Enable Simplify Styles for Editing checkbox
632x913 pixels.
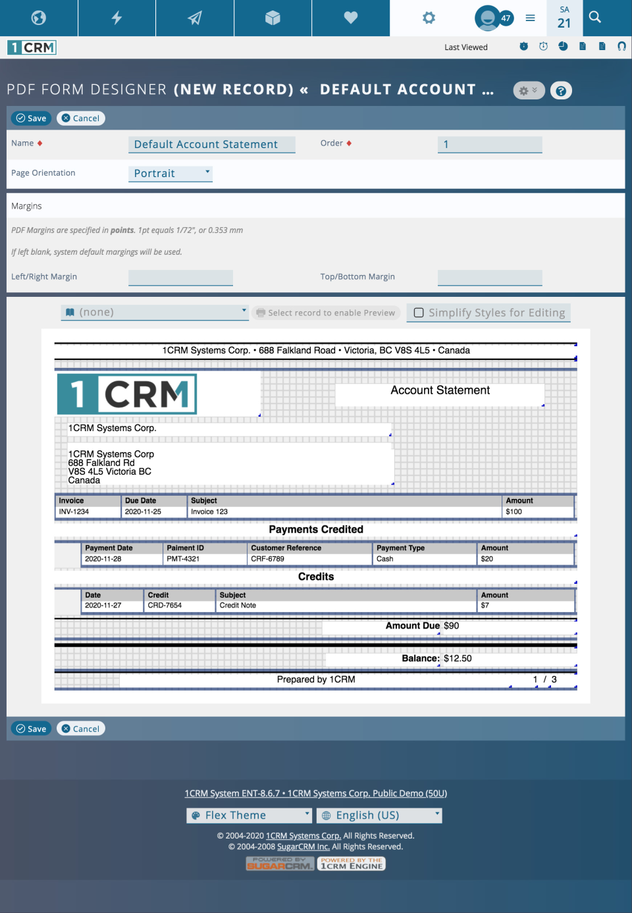click(x=419, y=313)
